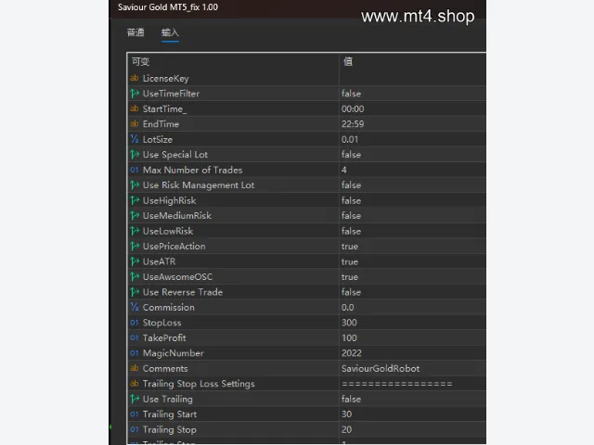The image size is (594, 445).
Task: Click the string icon beside LicenseKey
Action: (134, 78)
